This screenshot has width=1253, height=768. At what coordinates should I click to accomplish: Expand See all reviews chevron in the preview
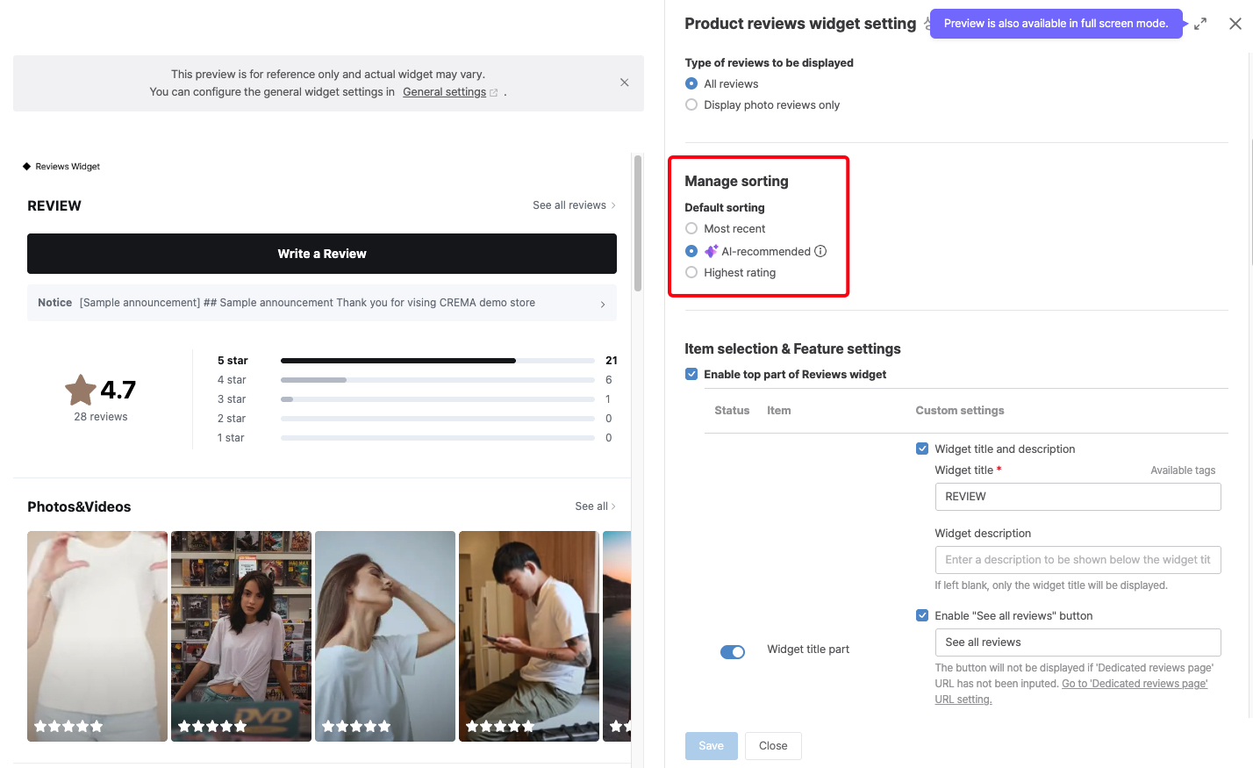(x=612, y=205)
